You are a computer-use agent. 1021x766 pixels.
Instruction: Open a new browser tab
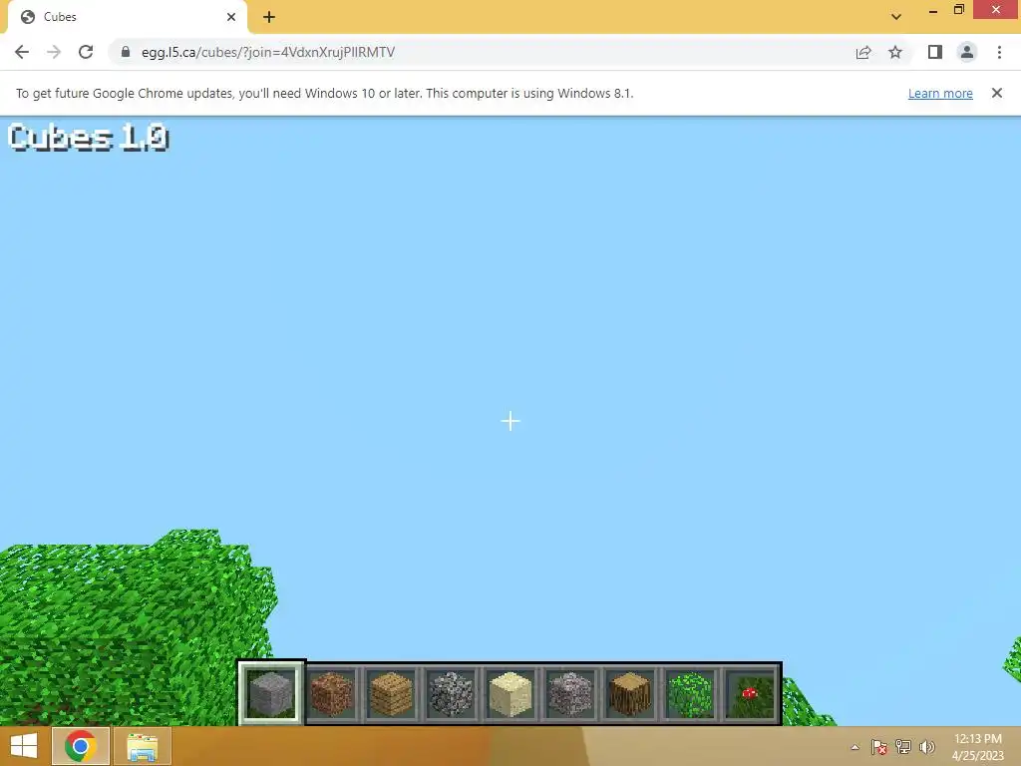269,17
